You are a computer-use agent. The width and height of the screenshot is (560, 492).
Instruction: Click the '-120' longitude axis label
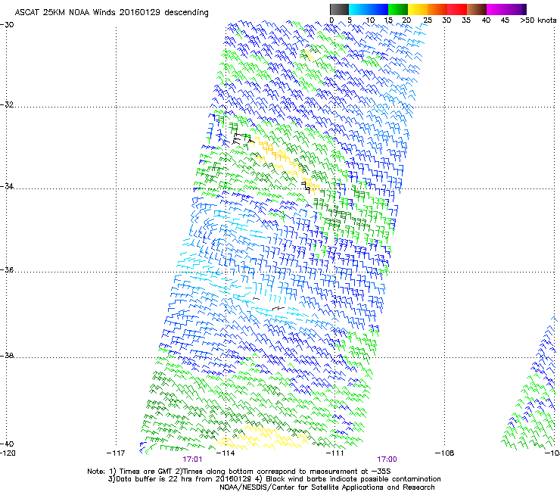pyautogui.click(x=8, y=453)
